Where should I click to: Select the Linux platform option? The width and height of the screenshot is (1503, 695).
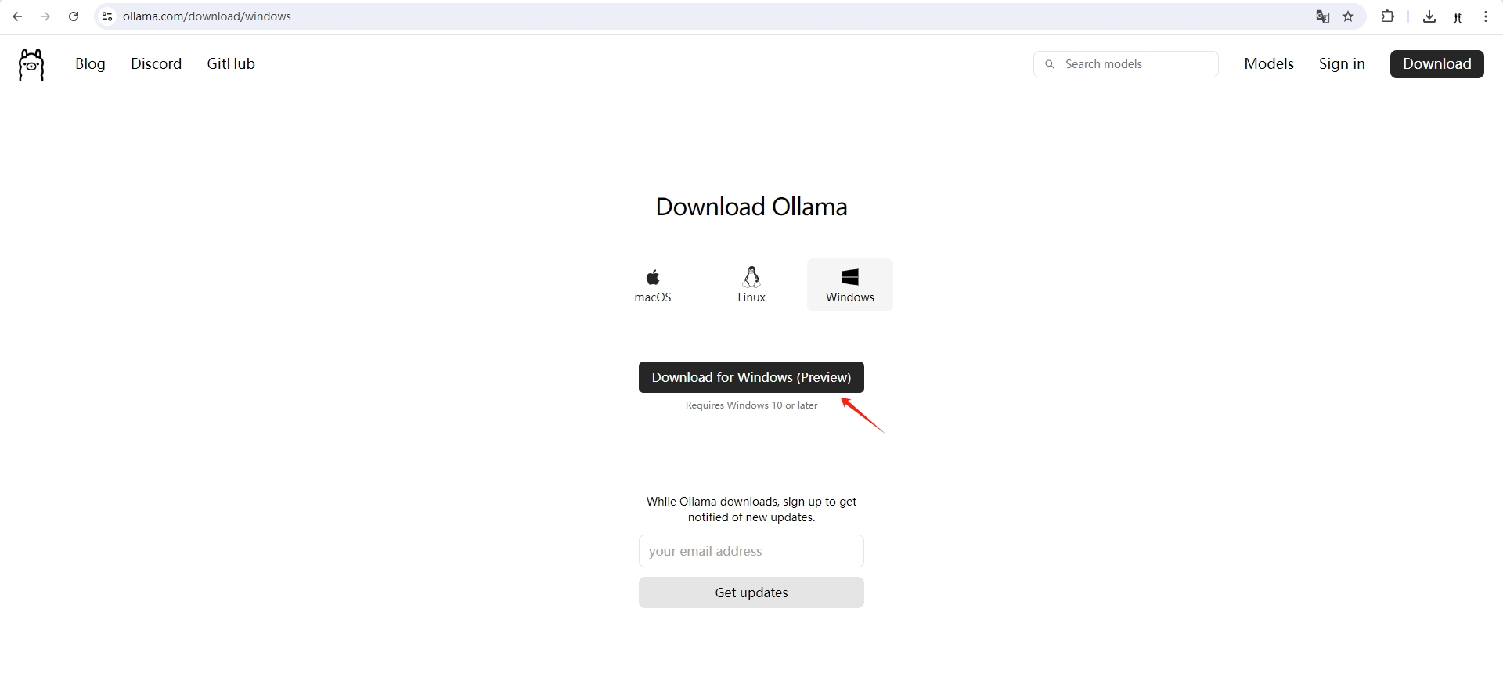tap(751, 285)
